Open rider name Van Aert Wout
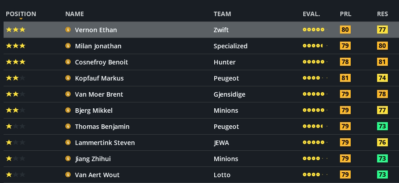This screenshot has height=183, width=399. click(97, 175)
